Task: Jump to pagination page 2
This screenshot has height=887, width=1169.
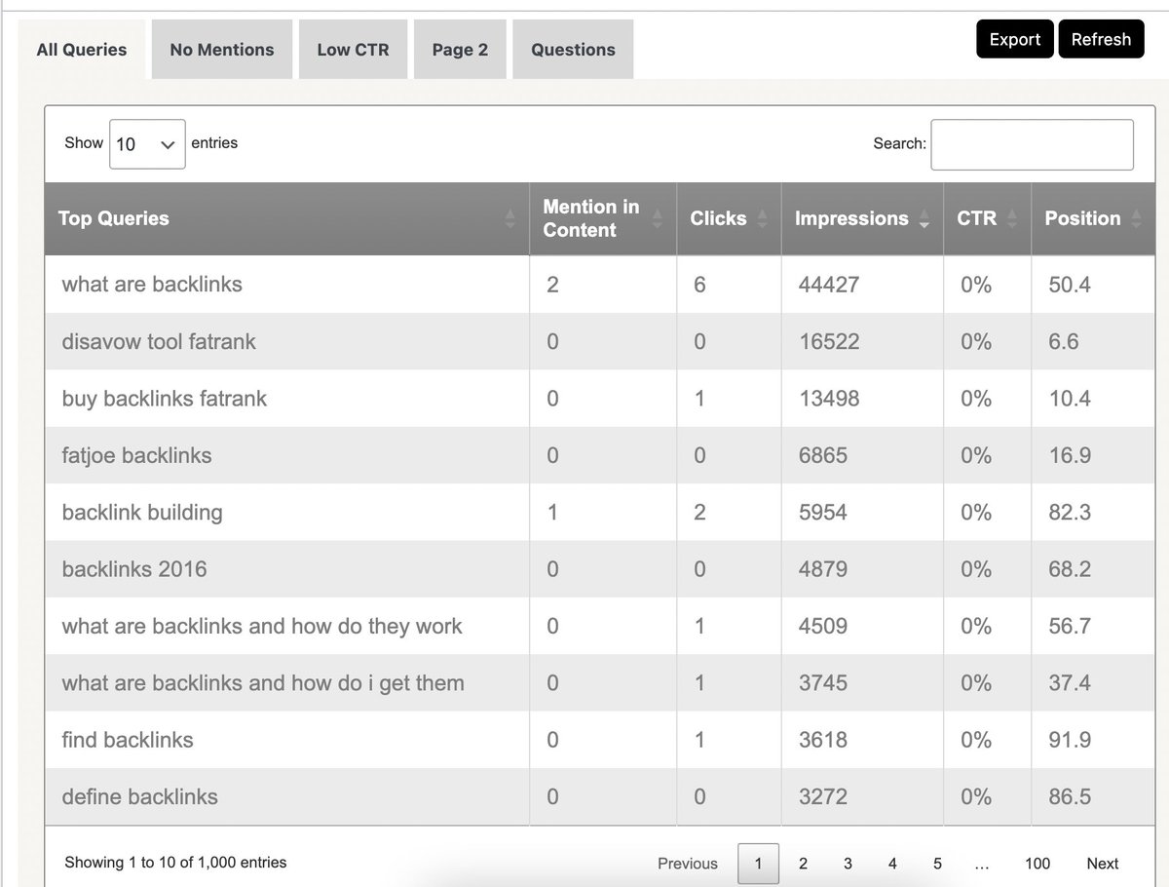Action: pyautogui.click(x=803, y=864)
